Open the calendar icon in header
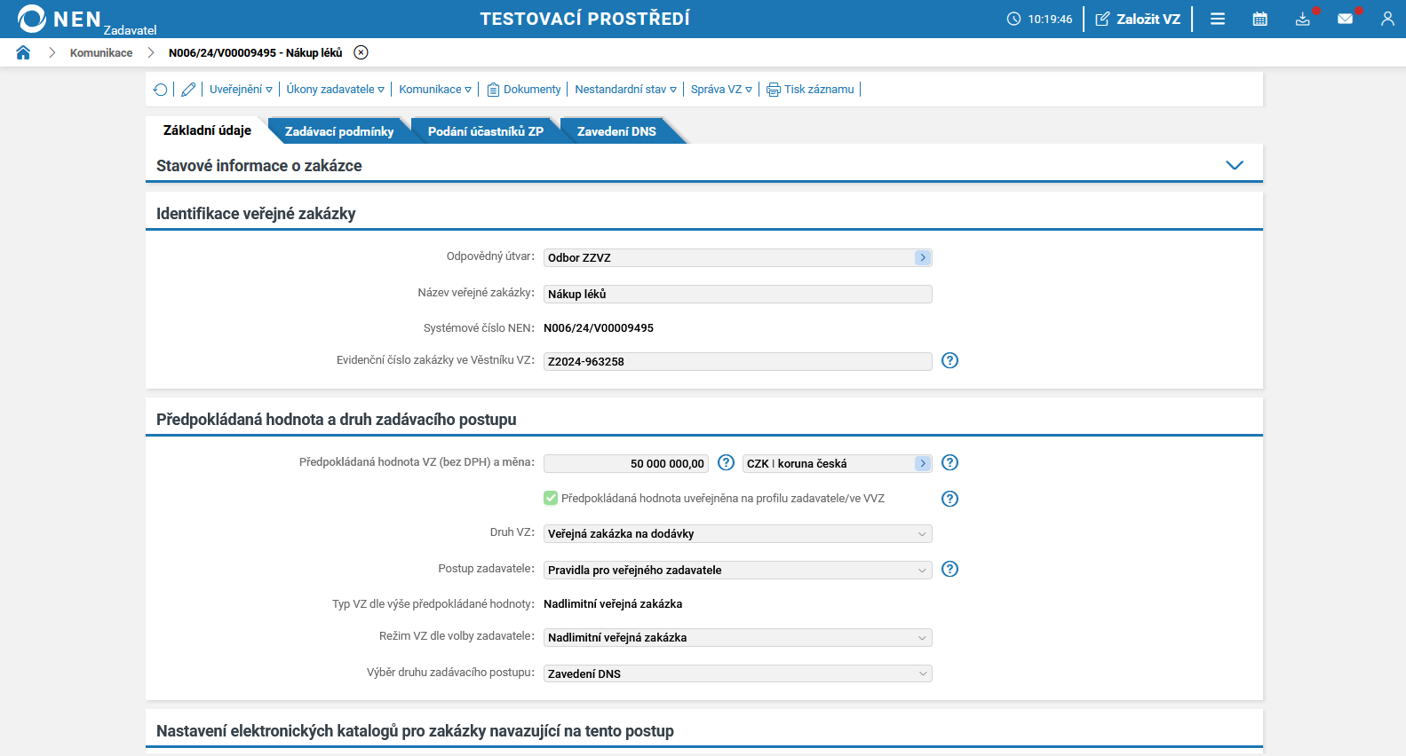 (x=1259, y=19)
